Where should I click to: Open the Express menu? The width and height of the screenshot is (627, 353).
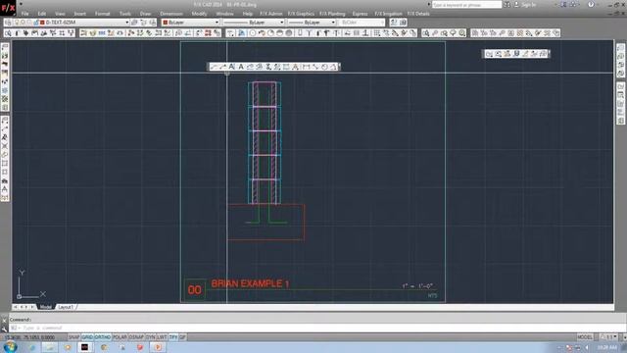pyautogui.click(x=360, y=14)
